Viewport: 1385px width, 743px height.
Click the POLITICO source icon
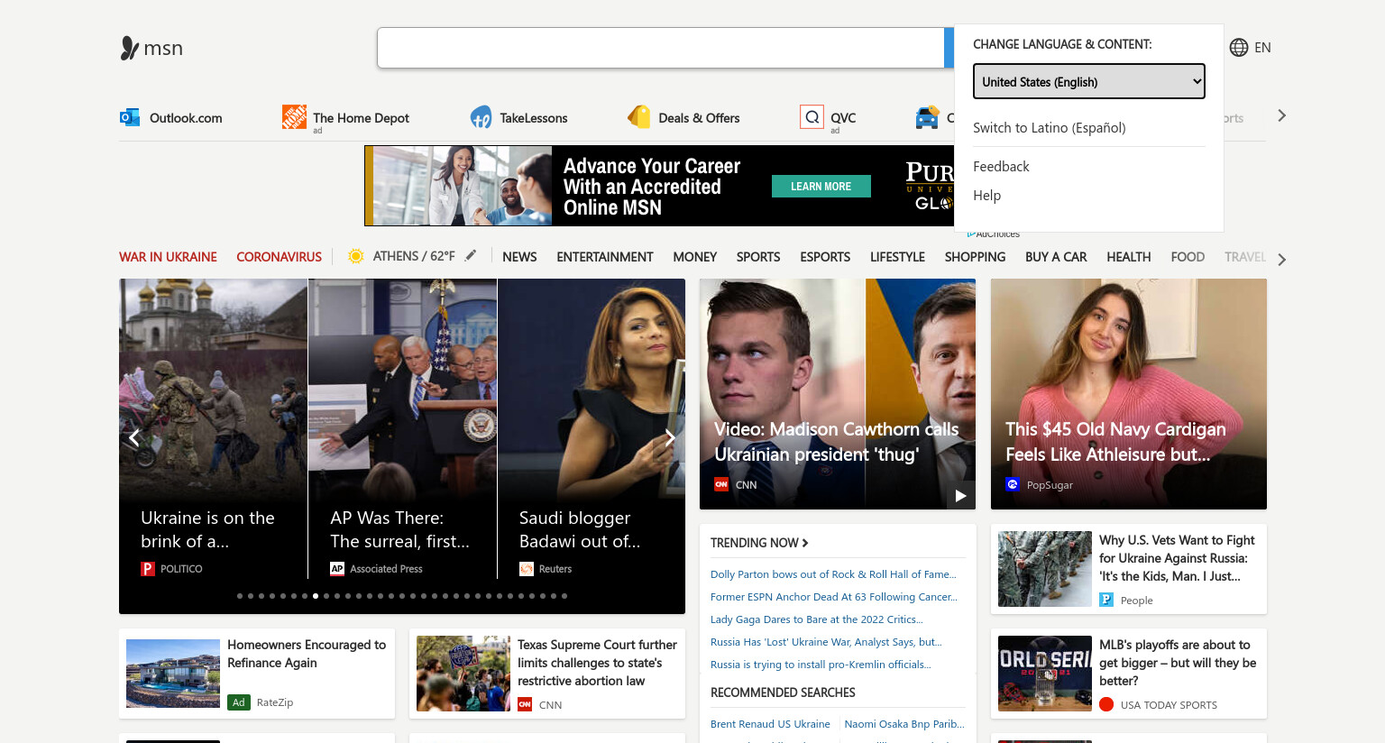tap(148, 569)
